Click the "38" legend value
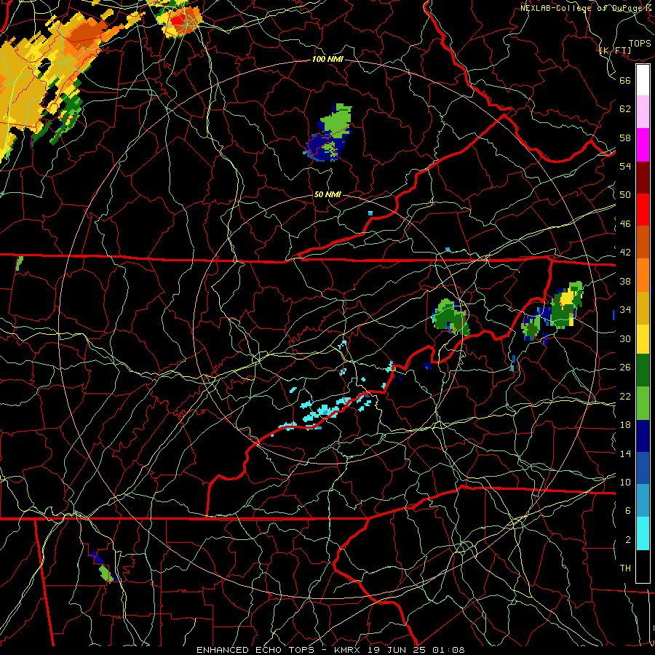The image size is (655, 655). tap(625, 281)
